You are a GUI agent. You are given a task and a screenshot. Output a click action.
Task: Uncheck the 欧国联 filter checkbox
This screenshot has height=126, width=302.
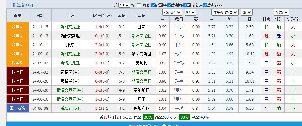coord(153,6)
